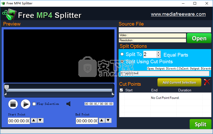The image size is (213, 134).
Task: Increase End Point with up arrow
Action: [x=102, y=120]
